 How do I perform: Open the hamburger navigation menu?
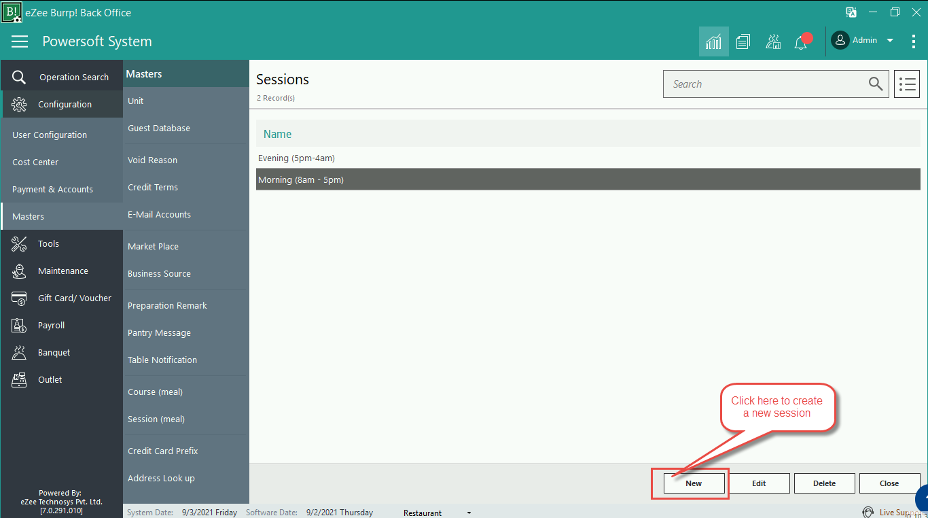(x=20, y=41)
